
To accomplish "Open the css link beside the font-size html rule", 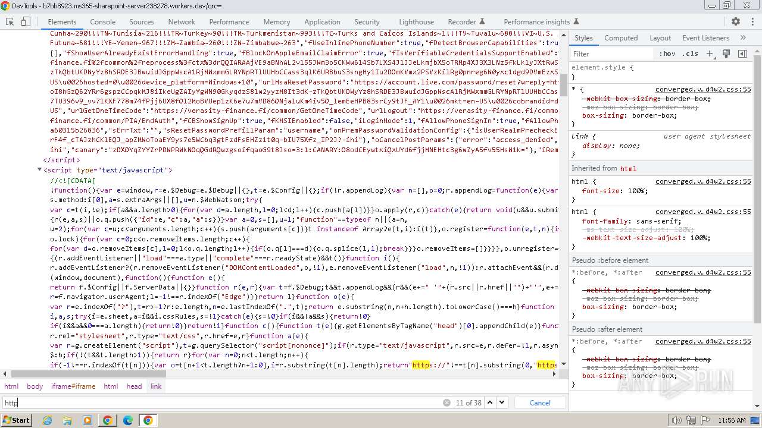I will pos(703,182).
